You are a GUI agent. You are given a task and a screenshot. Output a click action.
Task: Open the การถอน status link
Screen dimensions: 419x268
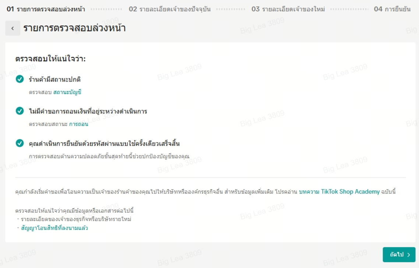(78, 124)
